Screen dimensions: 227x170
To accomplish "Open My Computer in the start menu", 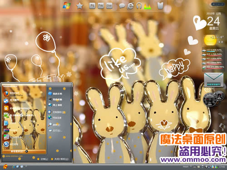I will point(55,99).
